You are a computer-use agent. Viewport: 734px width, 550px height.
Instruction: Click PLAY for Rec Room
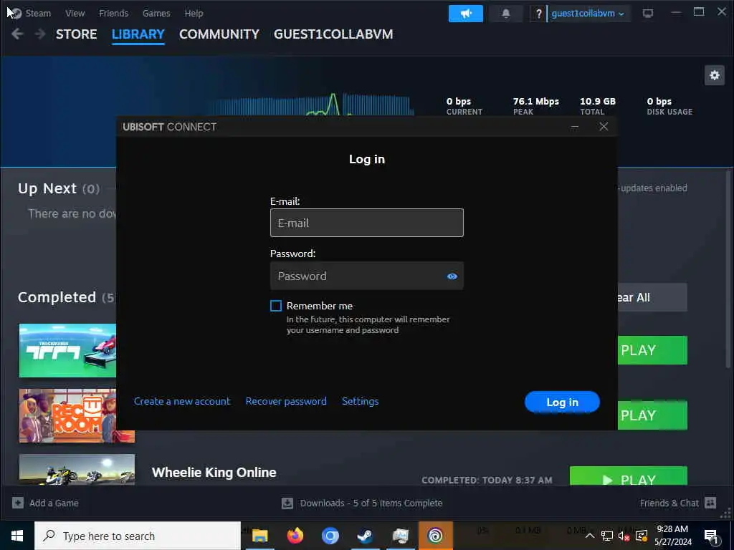[x=652, y=415]
